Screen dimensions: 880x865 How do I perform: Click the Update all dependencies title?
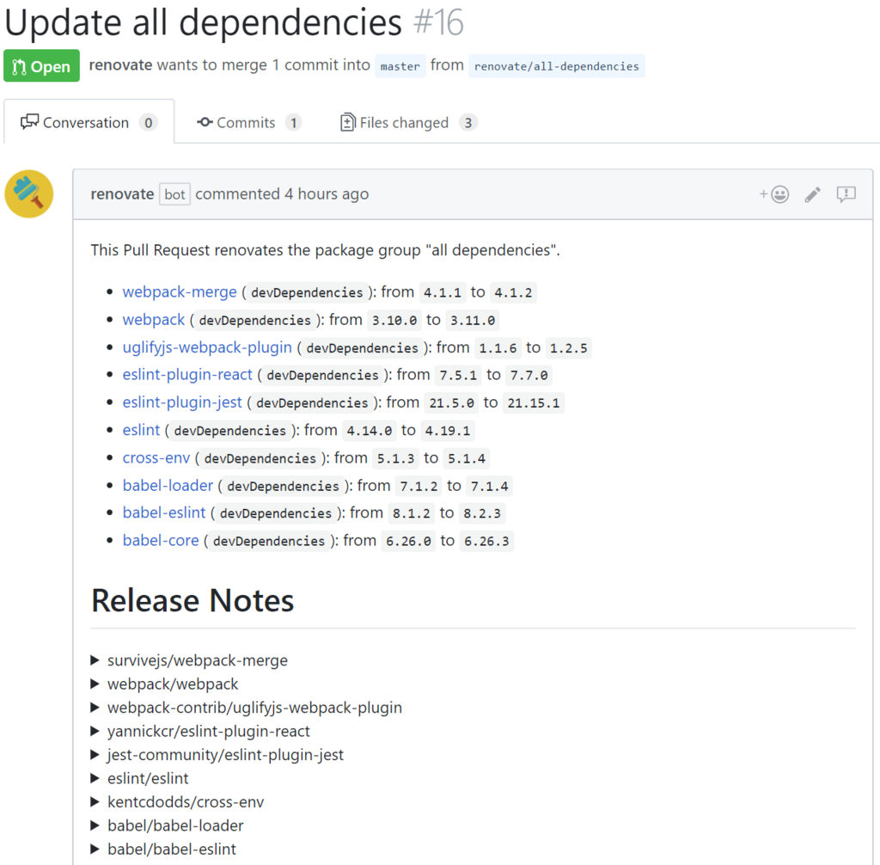[x=203, y=22]
